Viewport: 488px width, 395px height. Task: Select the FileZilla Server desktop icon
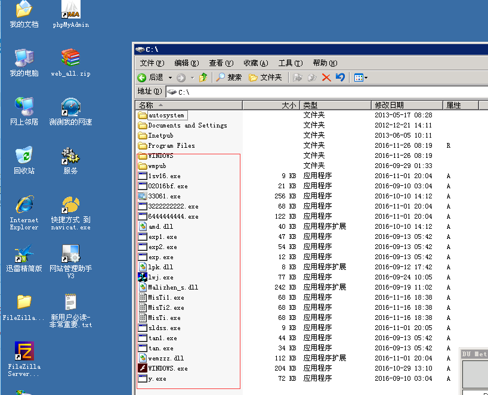(24, 352)
